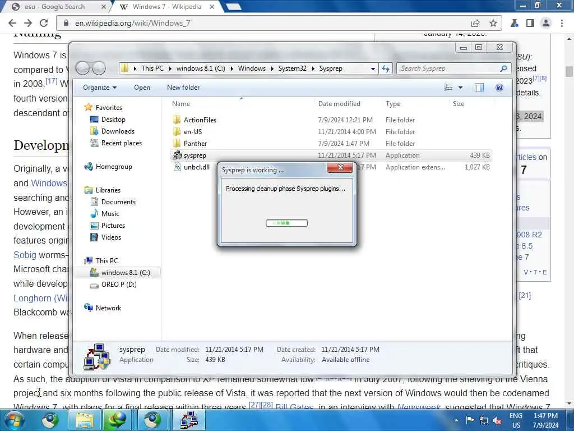Click the Newsweek link in Wikipedia article
Image resolution: width=574 pixels, height=431 pixels.
[x=419, y=407]
